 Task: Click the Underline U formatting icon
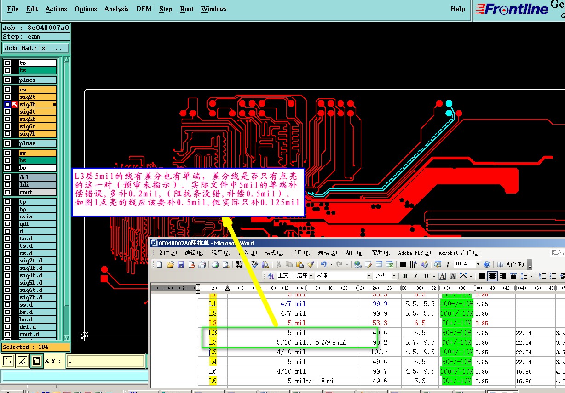point(426,276)
